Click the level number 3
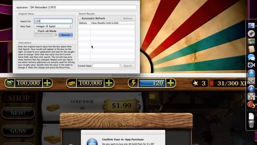This screenshot has width=257, height=145. click(x=204, y=83)
